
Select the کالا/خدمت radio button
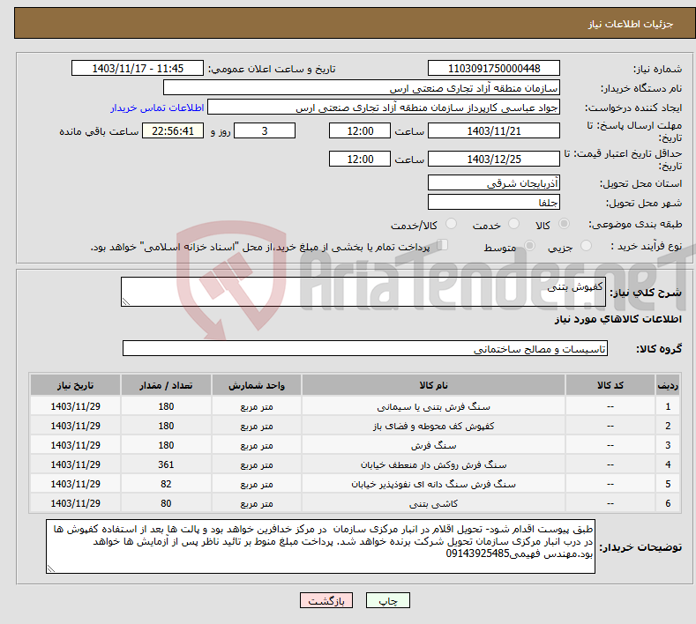tap(451, 224)
